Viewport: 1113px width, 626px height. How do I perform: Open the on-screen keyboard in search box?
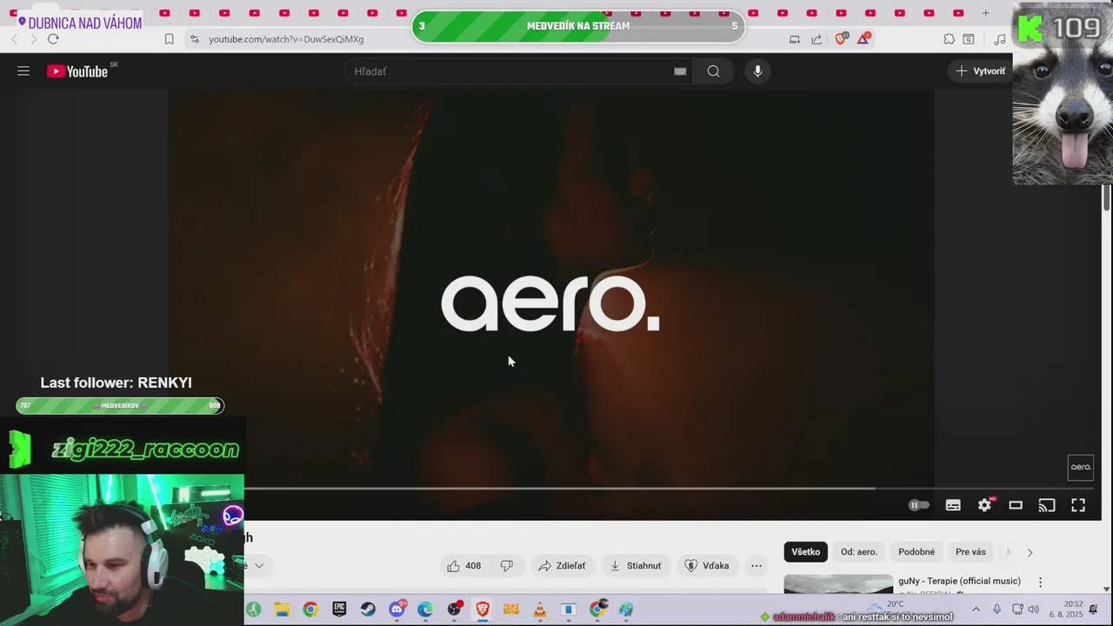coord(680,71)
